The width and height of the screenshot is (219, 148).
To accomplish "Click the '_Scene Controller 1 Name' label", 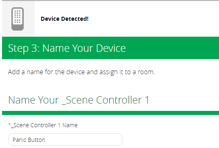I will [x=44, y=125].
